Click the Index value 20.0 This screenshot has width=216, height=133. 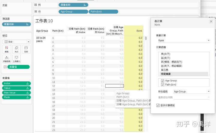click(83, 118)
